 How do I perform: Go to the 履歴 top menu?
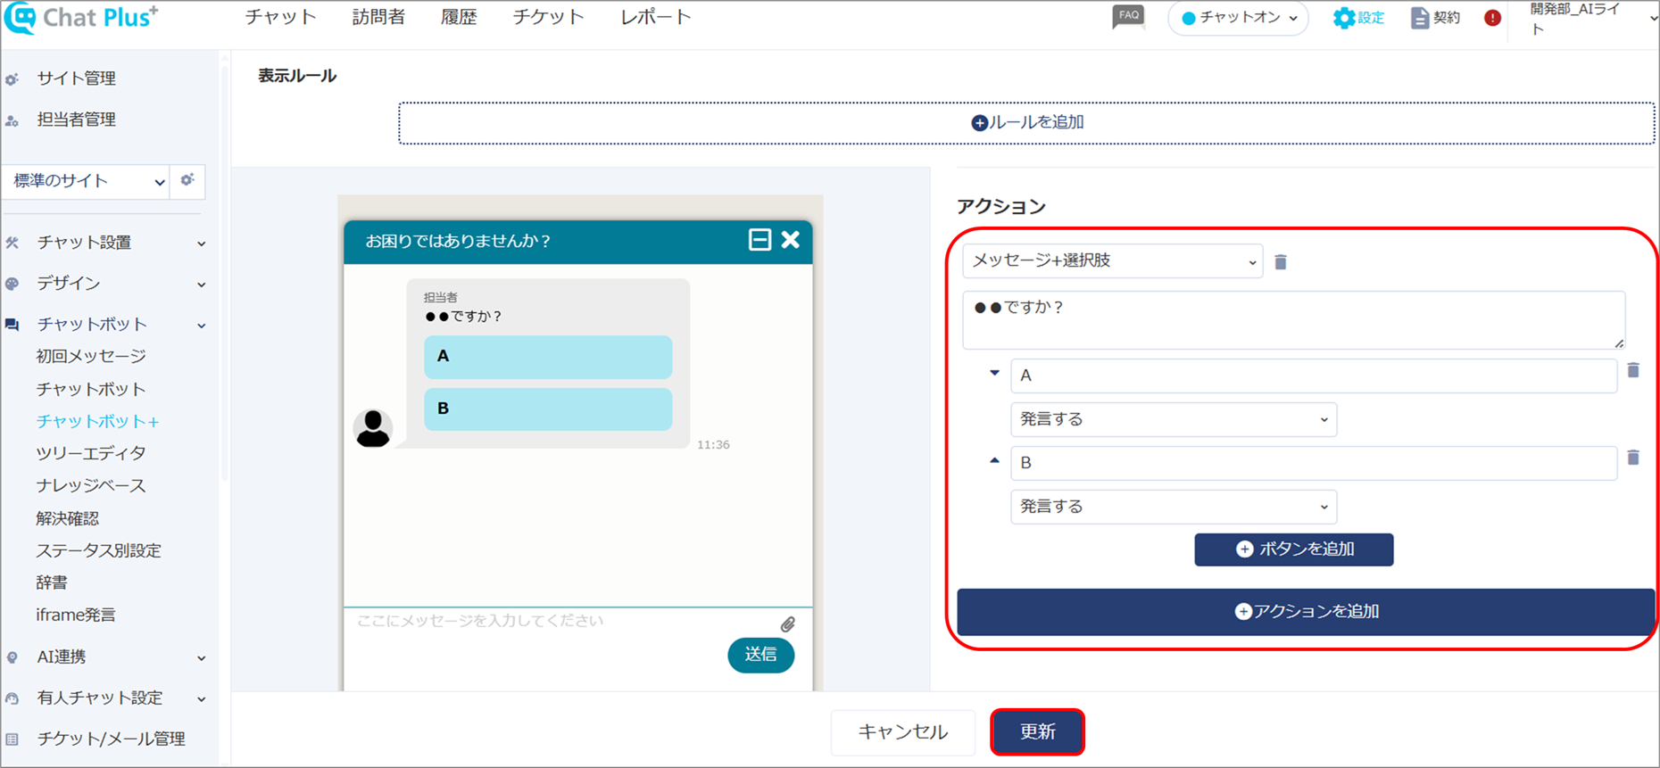coord(459,18)
